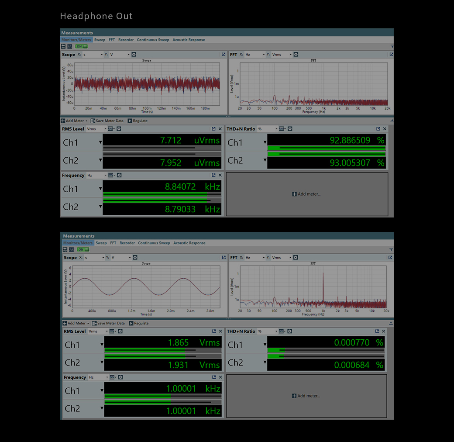
Task: Open settings gear of Frequency meter reading 1.00001 kHz
Action: pyautogui.click(x=120, y=377)
